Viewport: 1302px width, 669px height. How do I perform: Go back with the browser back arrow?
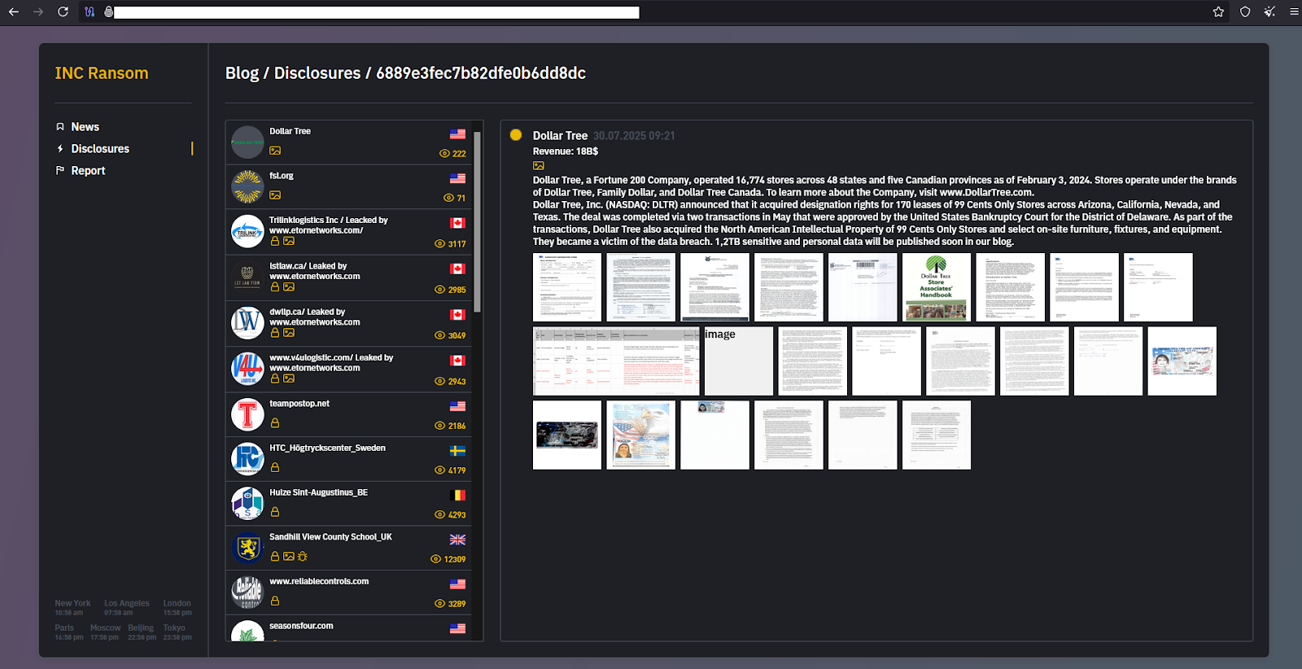coord(14,12)
